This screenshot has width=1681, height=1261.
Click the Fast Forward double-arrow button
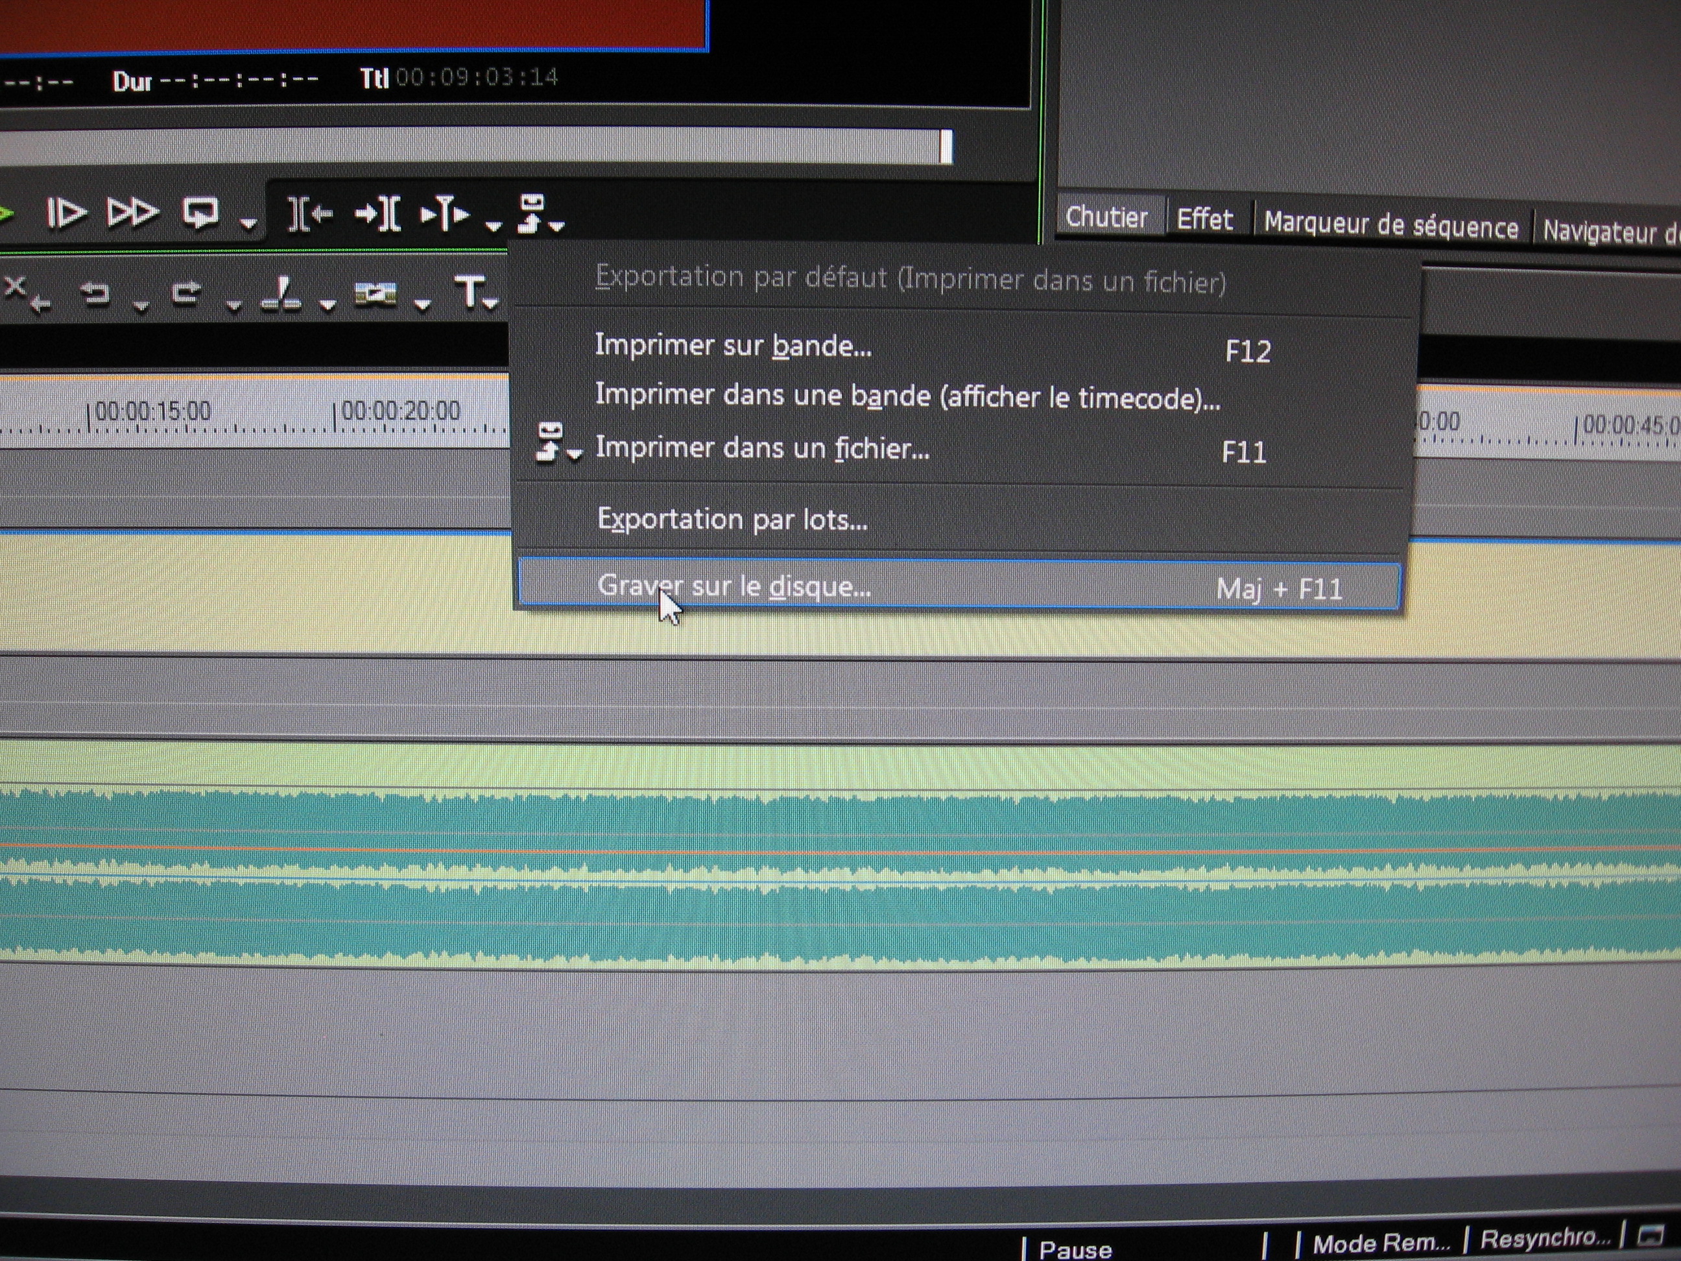[x=132, y=213]
